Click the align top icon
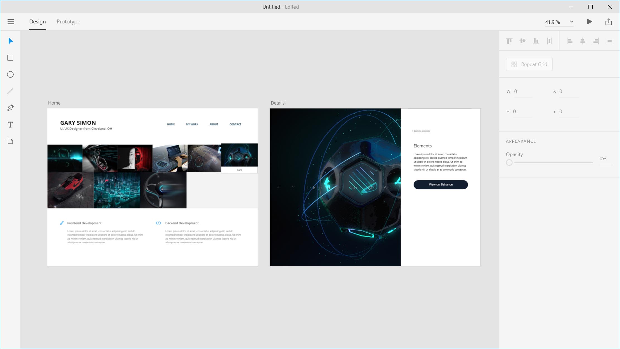Viewport: 620px width, 349px height. 509,41
